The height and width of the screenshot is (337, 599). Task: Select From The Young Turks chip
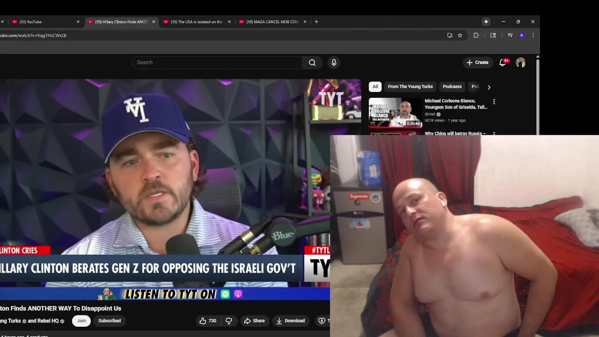click(x=410, y=87)
